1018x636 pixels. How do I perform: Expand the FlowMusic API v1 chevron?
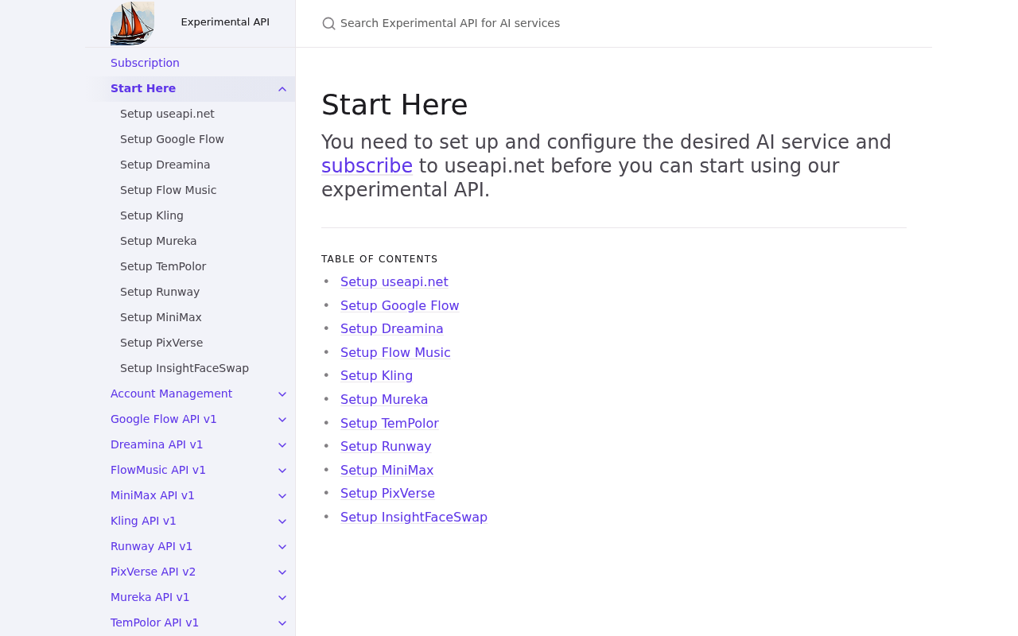pos(282,471)
